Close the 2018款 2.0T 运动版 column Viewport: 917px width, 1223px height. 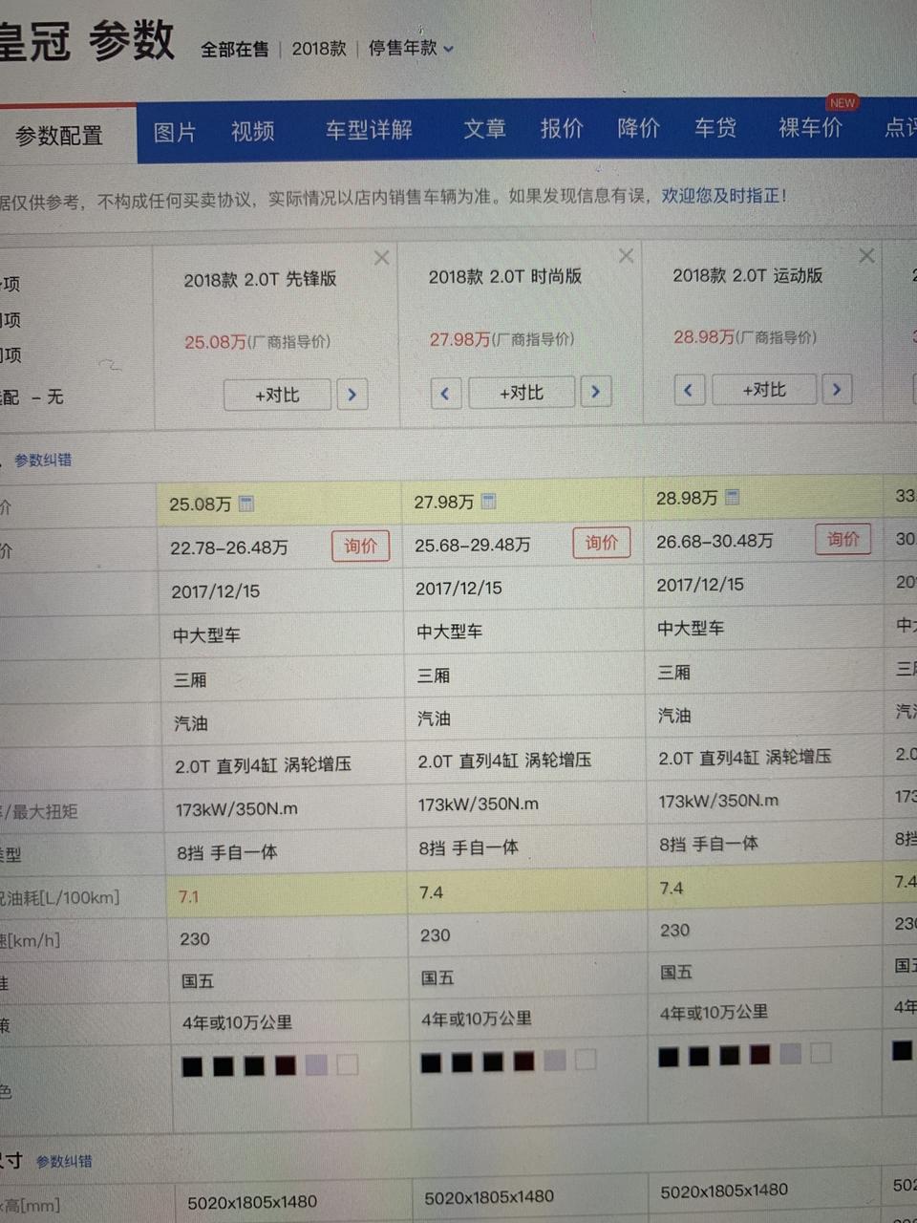coord(866,256)
